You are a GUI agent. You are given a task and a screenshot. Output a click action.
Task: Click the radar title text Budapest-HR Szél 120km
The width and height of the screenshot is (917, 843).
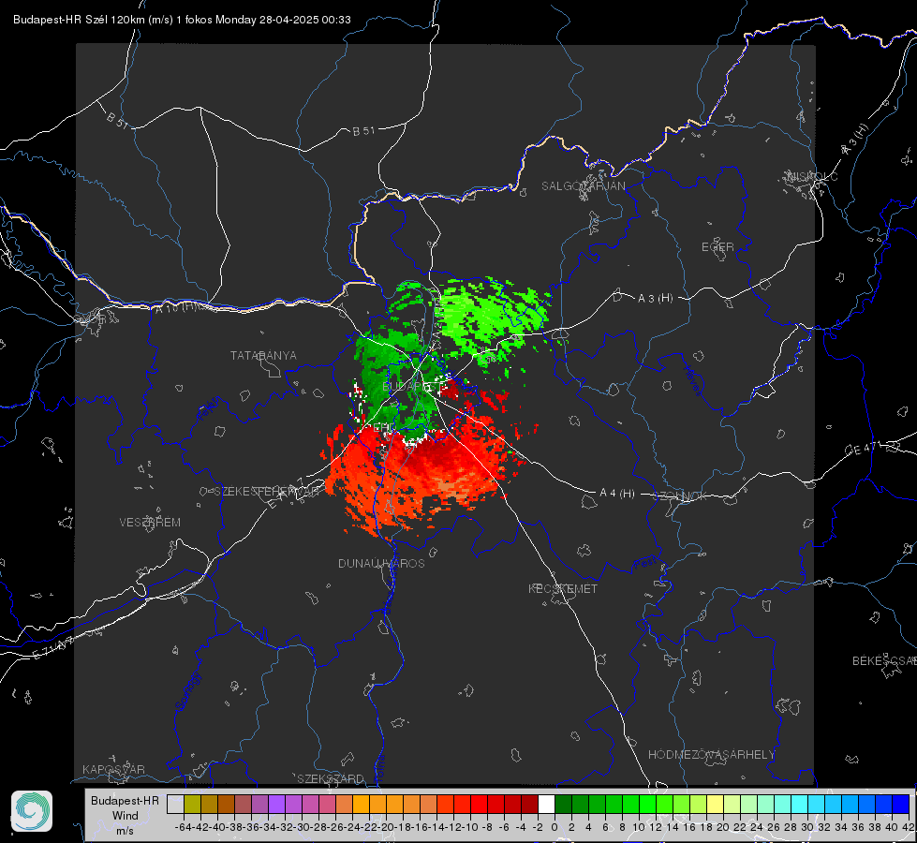click(x=79, y=20)
